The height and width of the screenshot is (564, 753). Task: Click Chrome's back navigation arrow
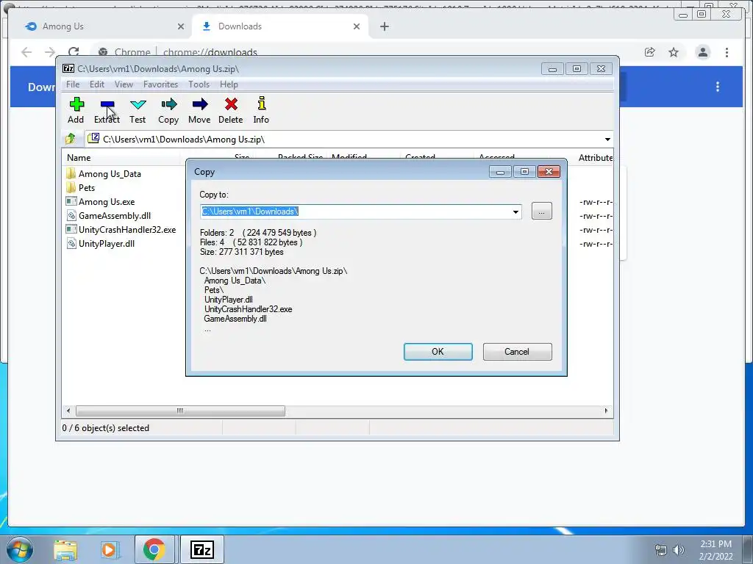point(26,52)
